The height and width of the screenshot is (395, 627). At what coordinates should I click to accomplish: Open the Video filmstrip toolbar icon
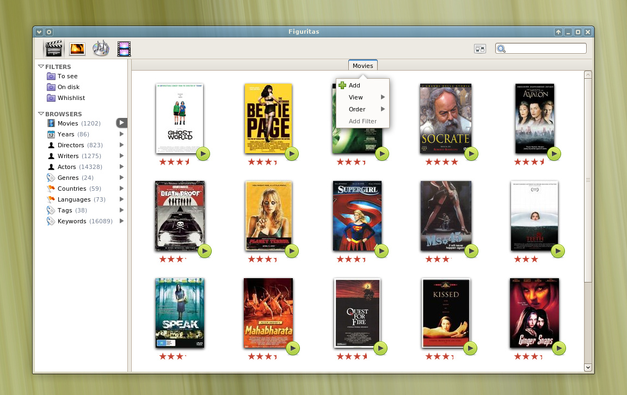124,49
